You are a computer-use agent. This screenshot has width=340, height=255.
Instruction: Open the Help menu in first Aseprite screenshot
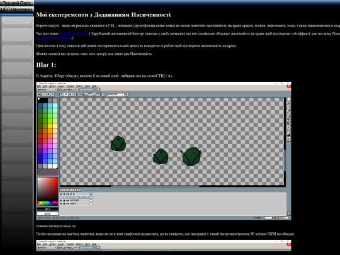94,86
